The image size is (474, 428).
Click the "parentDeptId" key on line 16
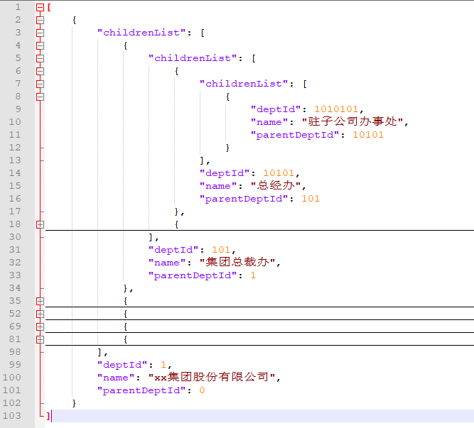[244, 199]
